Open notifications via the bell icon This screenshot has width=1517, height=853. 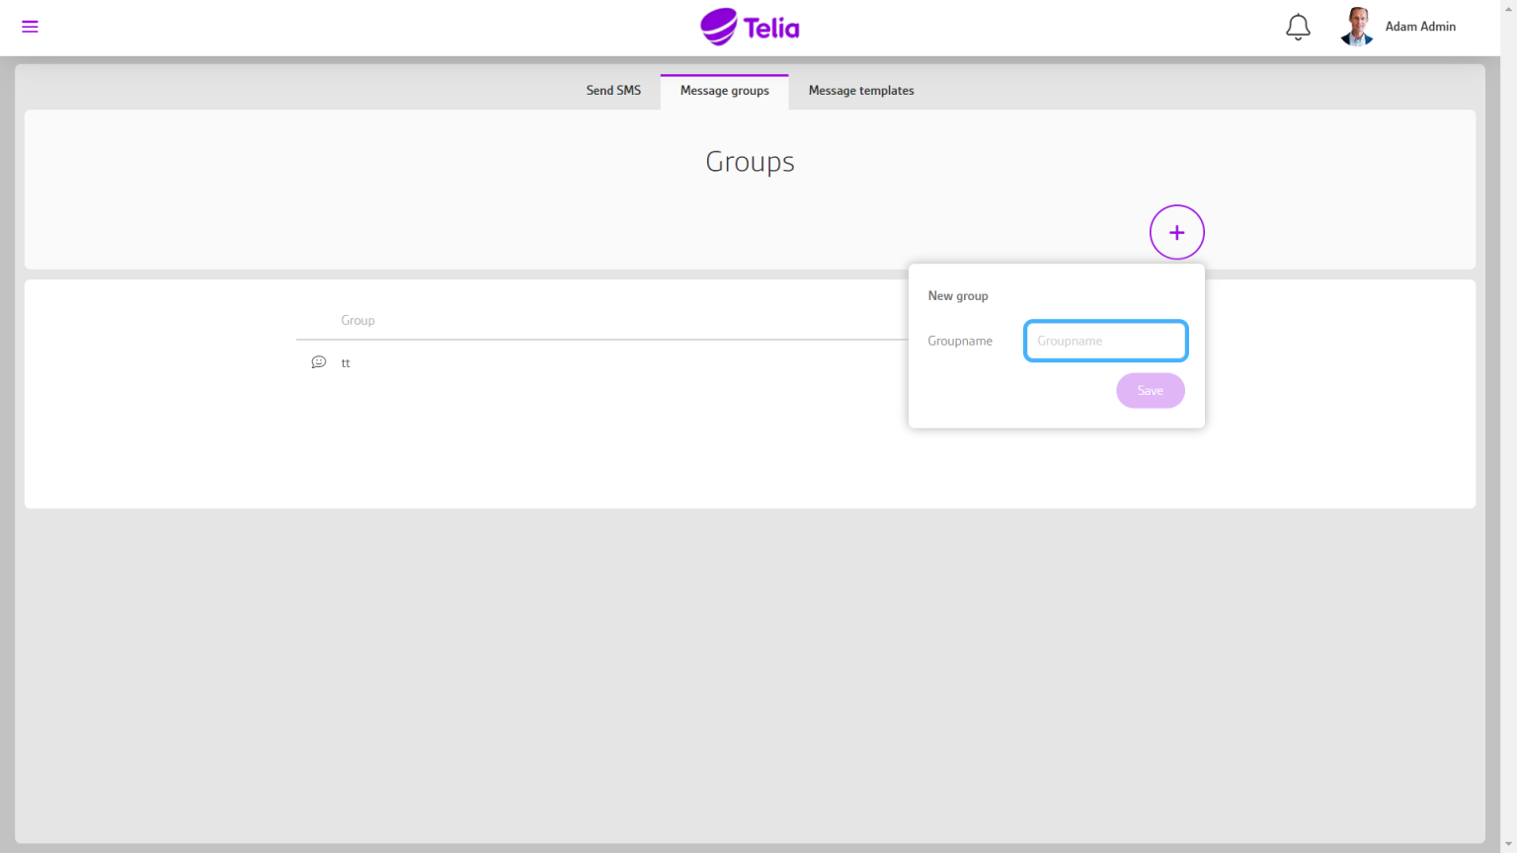pyautogui.click(x=1298, y=27)
